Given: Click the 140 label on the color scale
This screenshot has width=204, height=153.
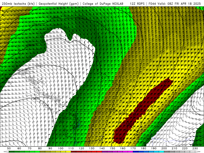Looking at the screenshot, I should (102, 148).
